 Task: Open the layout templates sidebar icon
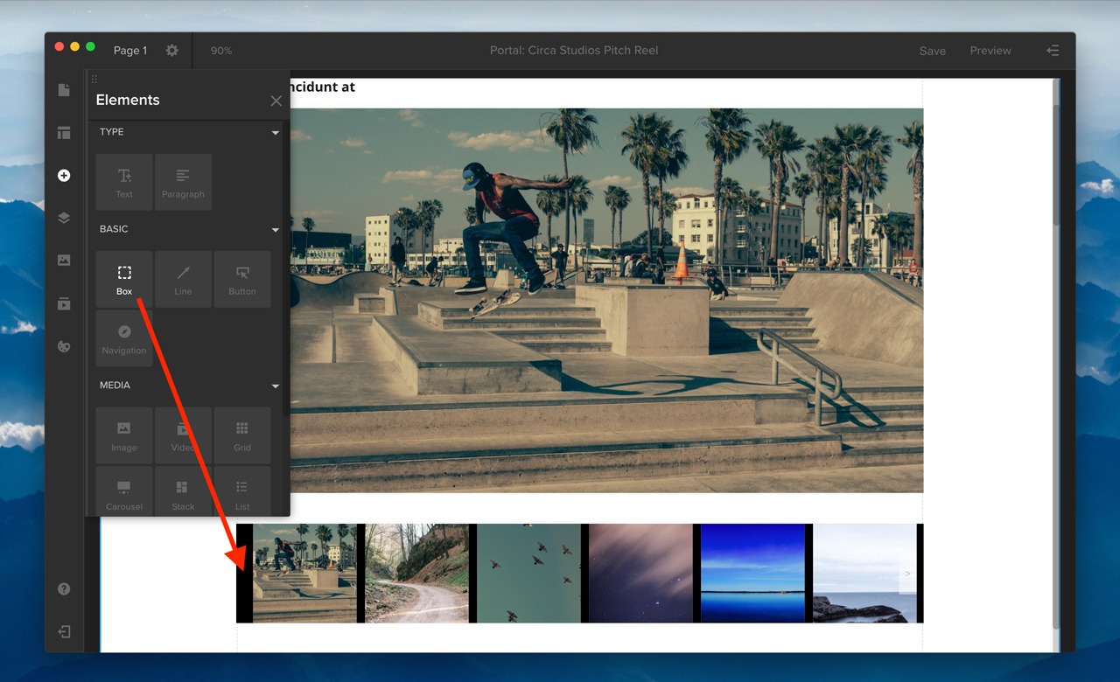pos(64,133)
